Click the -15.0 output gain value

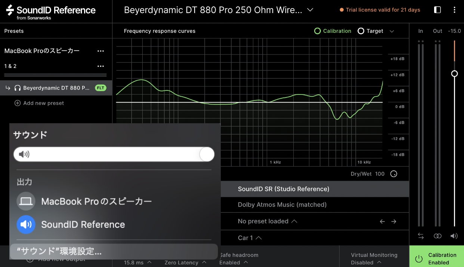454,31
